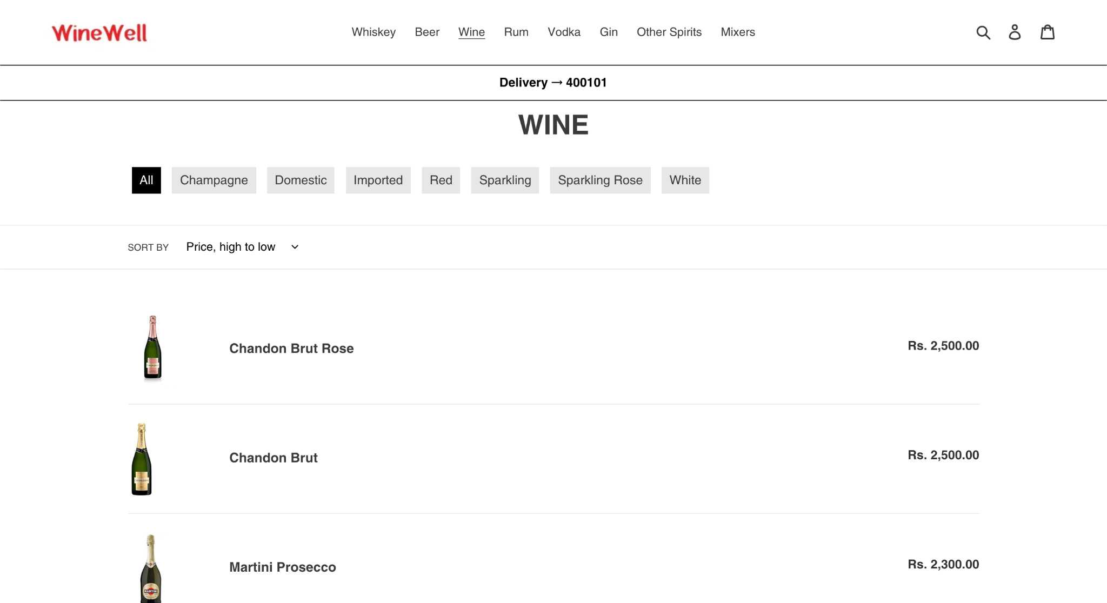The width and height of the screenshot is (1107, 603).
Task: Open the shopping cart bag icon
Action: [x=1048, y=32]
